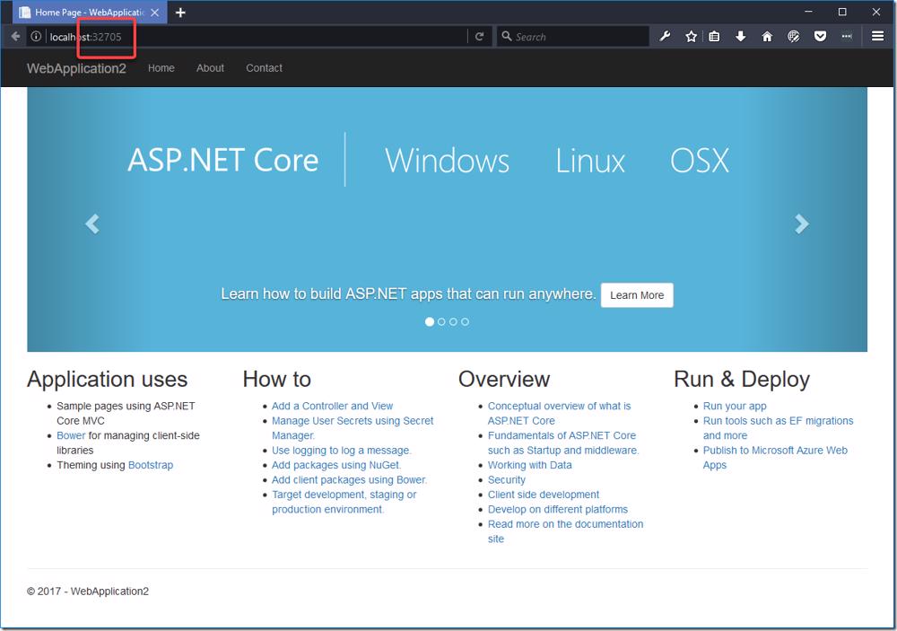Reload the page with the refresh icon
Screen dimensions: 897x631
[x=479, y=37]
